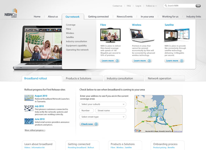Click the minus icon to zoom the map out
The height and width of the screenshot is (150, 206).
[x=136, y=103]
